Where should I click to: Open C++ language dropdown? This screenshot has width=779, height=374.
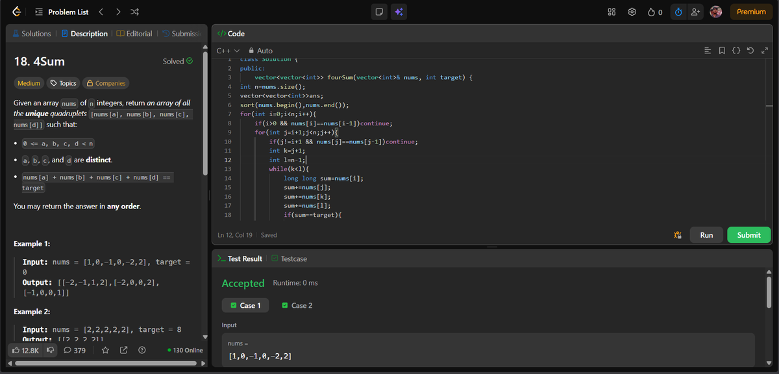[228, 51]
